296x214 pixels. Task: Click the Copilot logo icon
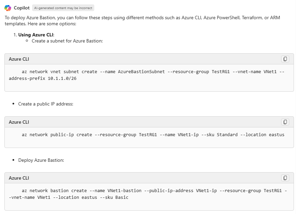pyautogui.click(x=8, y=8)
